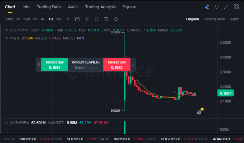
Task: Click Market Buy at 0.1594
Action: point(55,65)
